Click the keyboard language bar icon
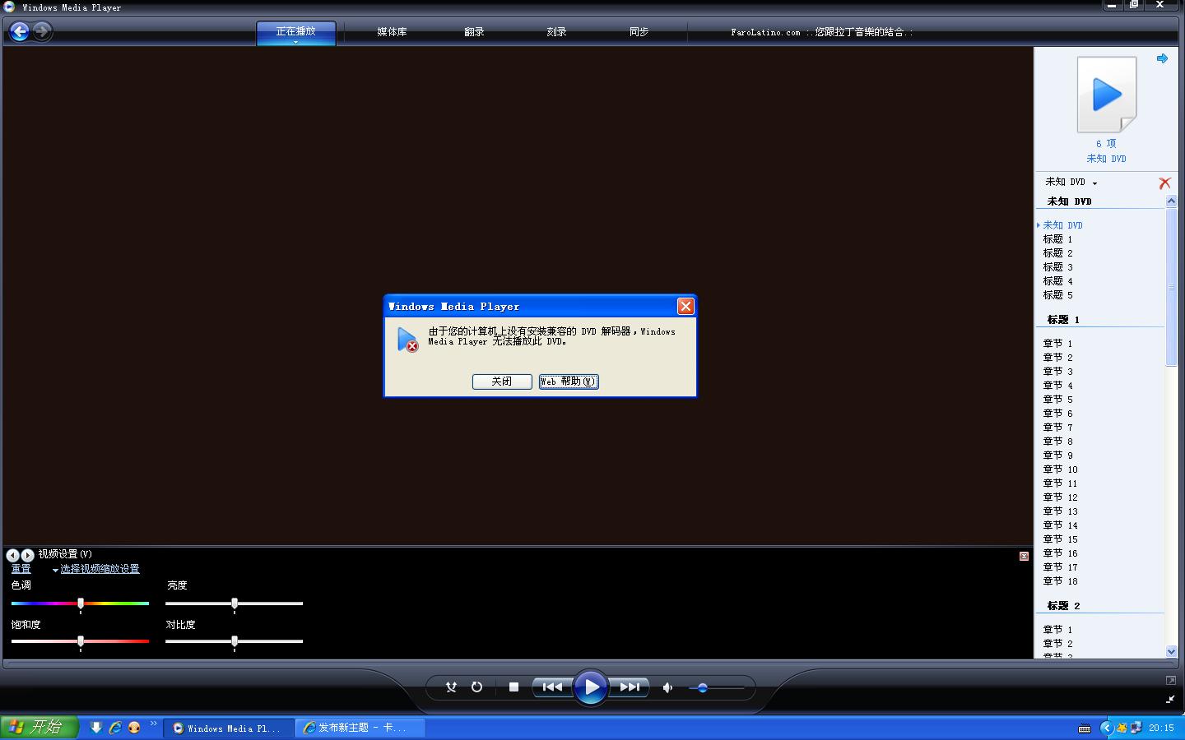Image resolution: width=1185 pixels, height=740 pixels. coord(1085,728)
